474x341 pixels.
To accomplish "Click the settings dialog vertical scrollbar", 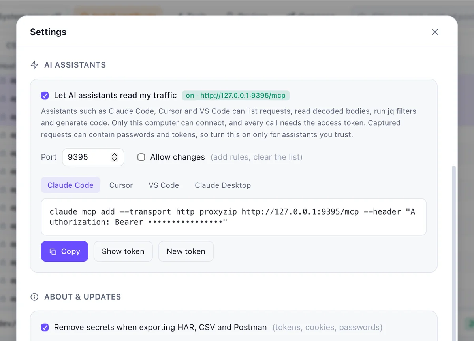I will click(x=454, y=253).
